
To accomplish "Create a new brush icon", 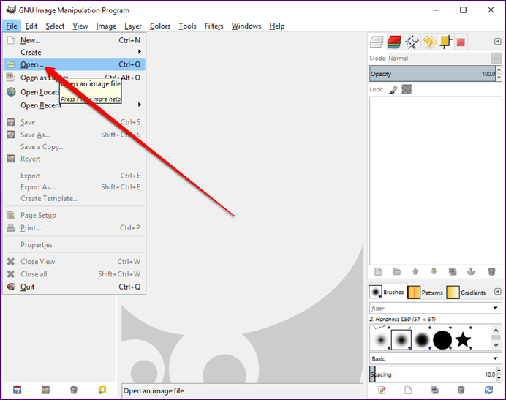I will tap(408, 390).
